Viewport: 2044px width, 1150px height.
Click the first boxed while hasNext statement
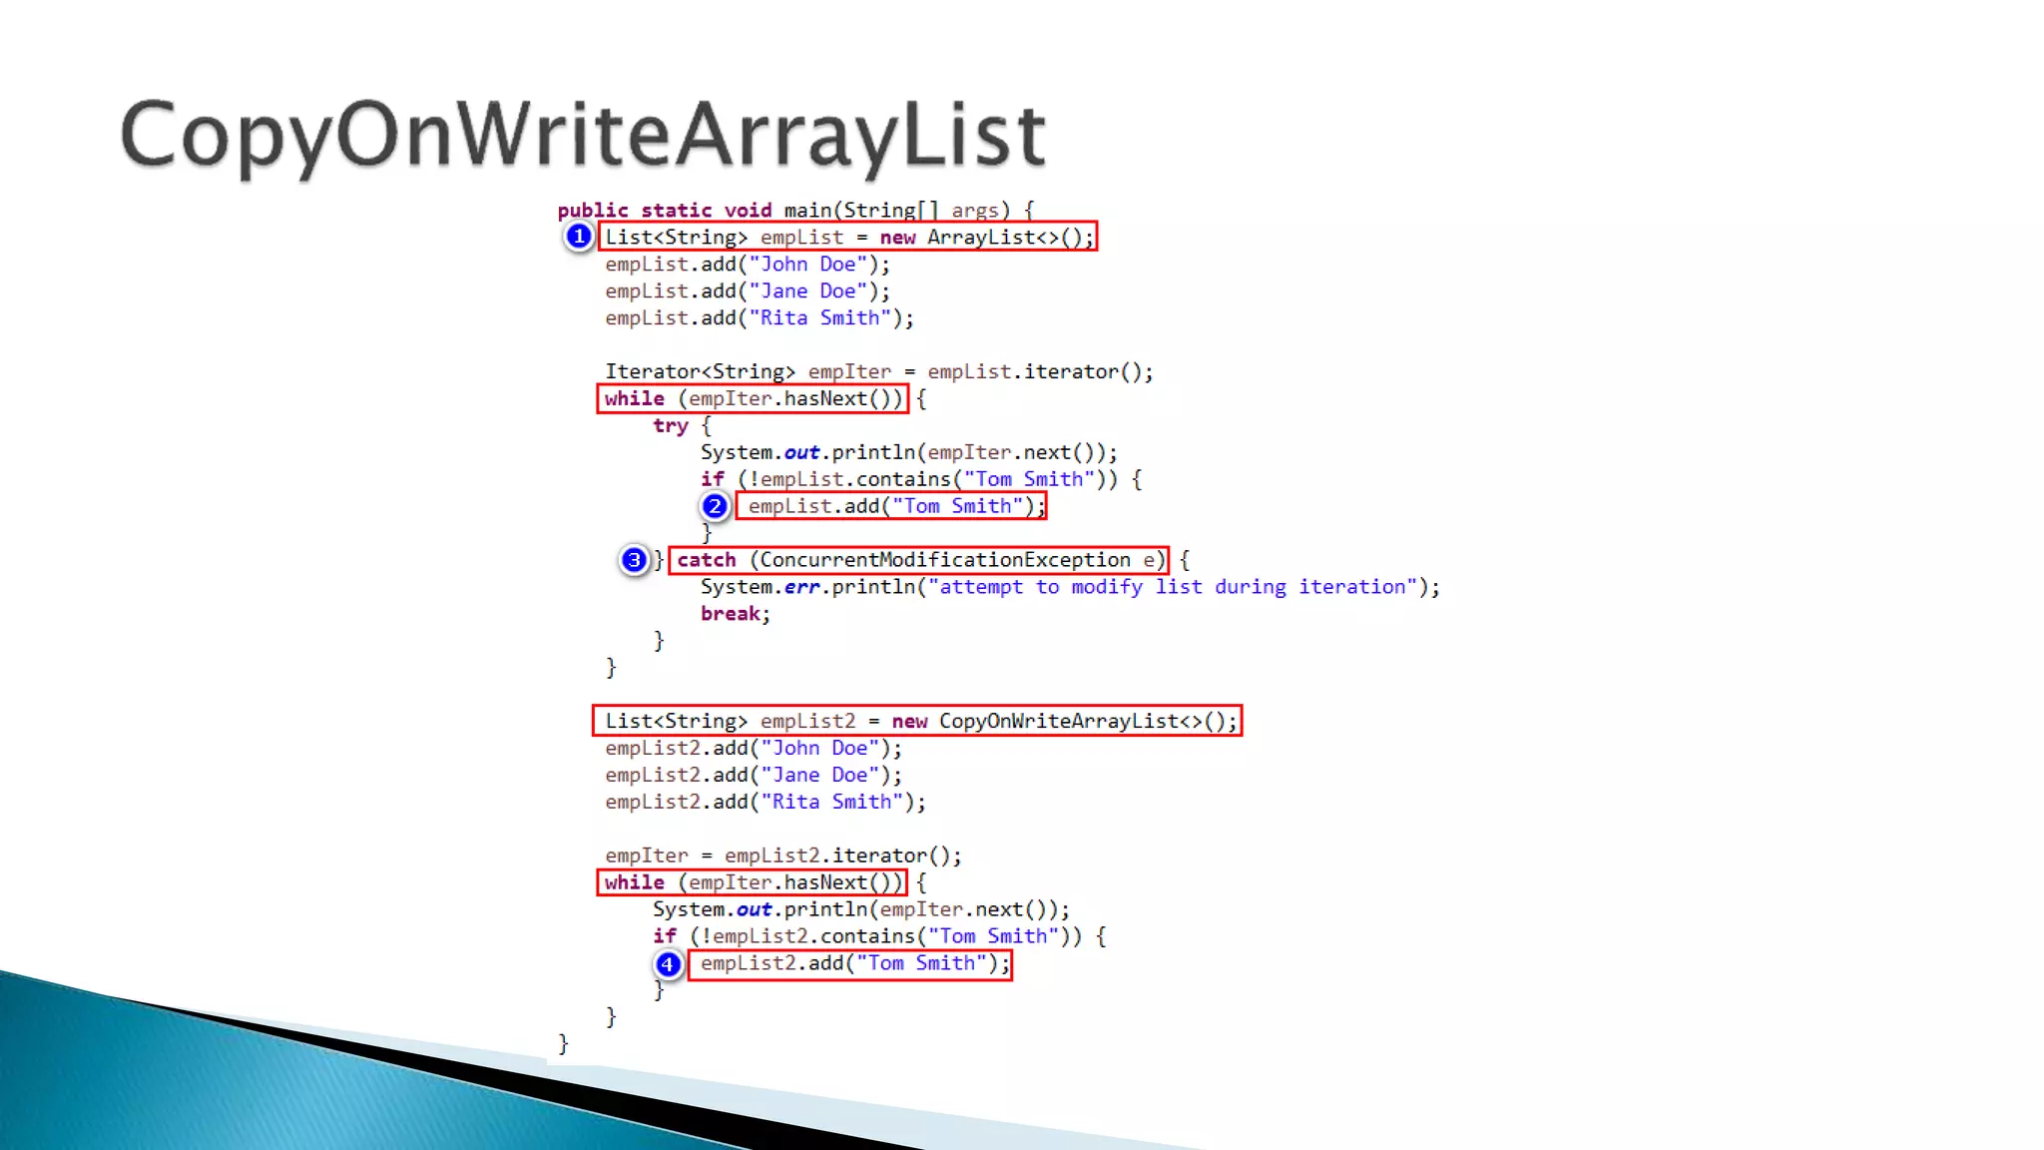point(753,398)
